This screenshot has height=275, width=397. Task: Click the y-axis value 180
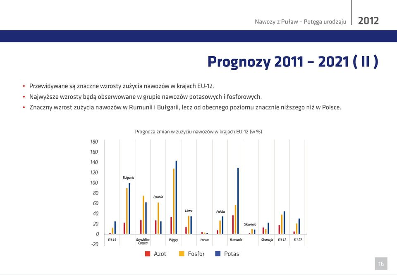(94, 142)
